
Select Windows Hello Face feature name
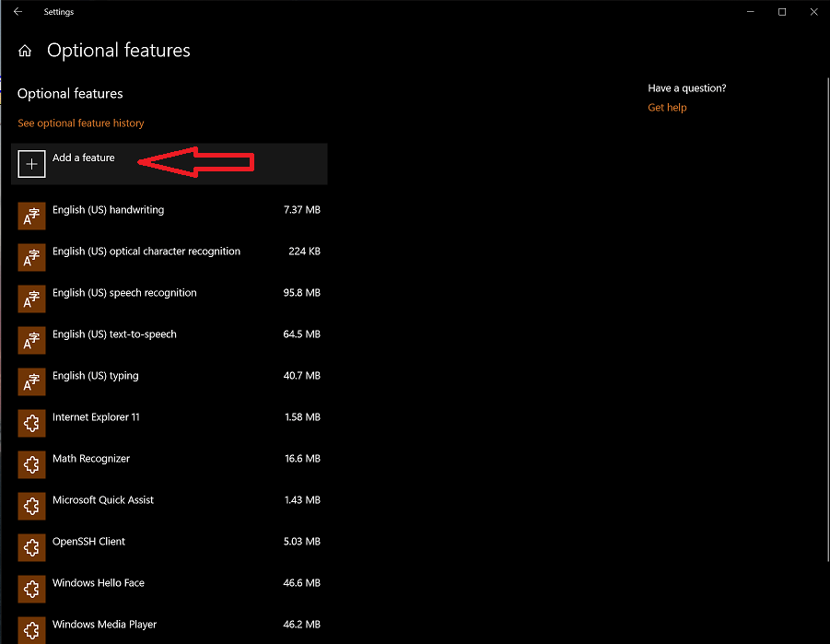tap(98, 583)
